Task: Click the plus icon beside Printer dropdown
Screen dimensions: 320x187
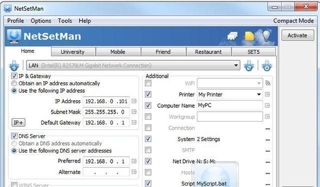Action: [267, 94]
